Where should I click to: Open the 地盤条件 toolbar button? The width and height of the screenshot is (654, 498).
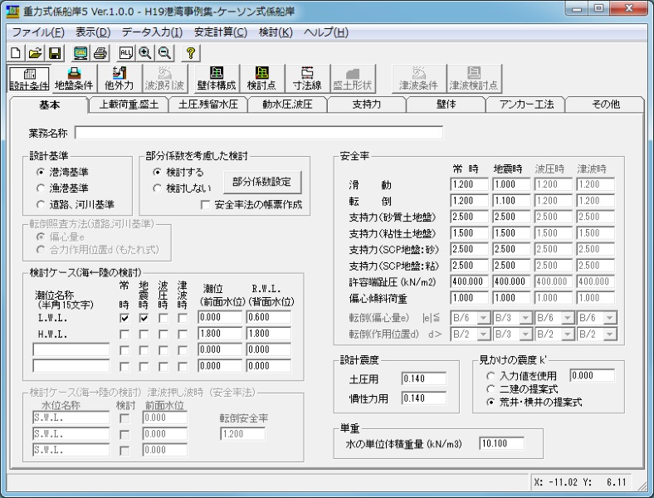point(75,78)
